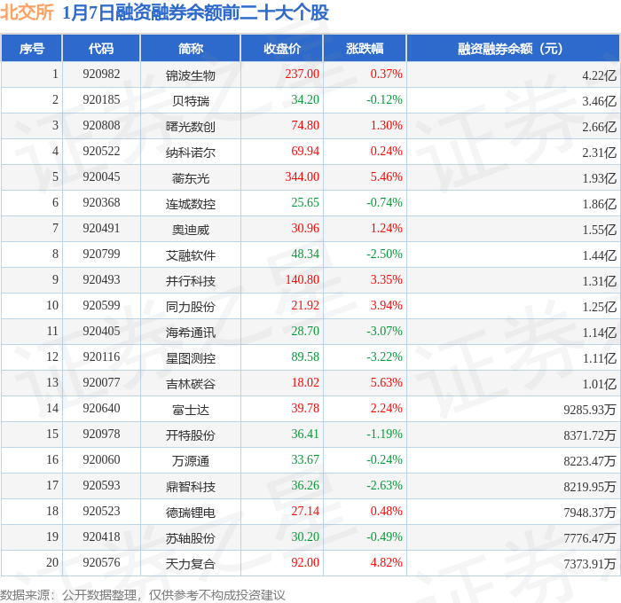
Task: Select the stock name 纳科诺尔
Action: 191,153
